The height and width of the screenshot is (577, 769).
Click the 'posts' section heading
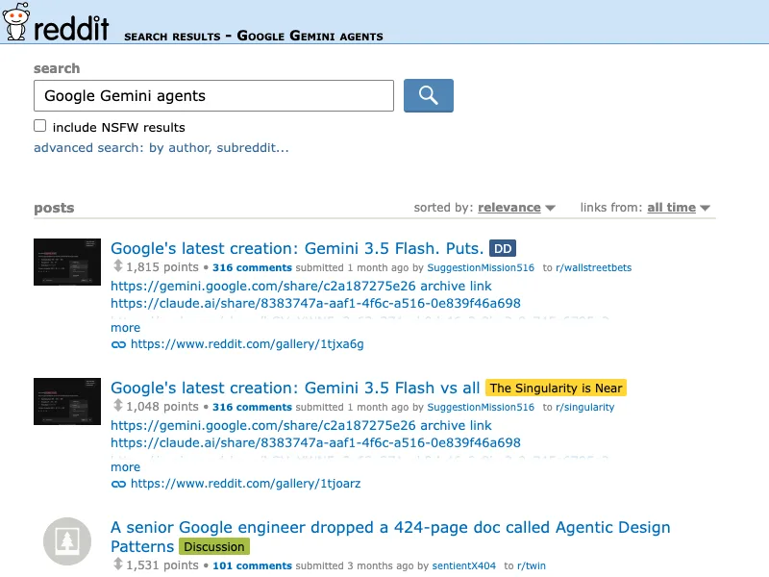(54, 208)
